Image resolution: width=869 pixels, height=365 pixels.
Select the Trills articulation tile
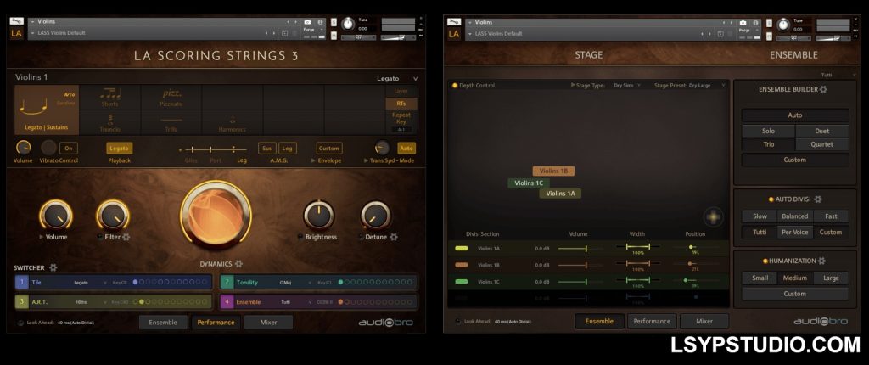(x=171, y=122)
